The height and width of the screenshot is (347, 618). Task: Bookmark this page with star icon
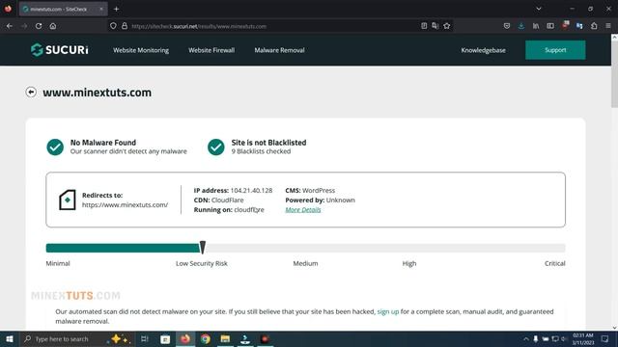point(446,26)
